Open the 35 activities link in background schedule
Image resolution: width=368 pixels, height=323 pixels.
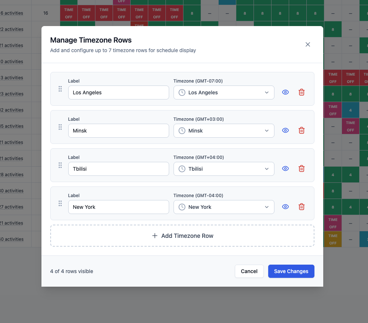[12, 126]
